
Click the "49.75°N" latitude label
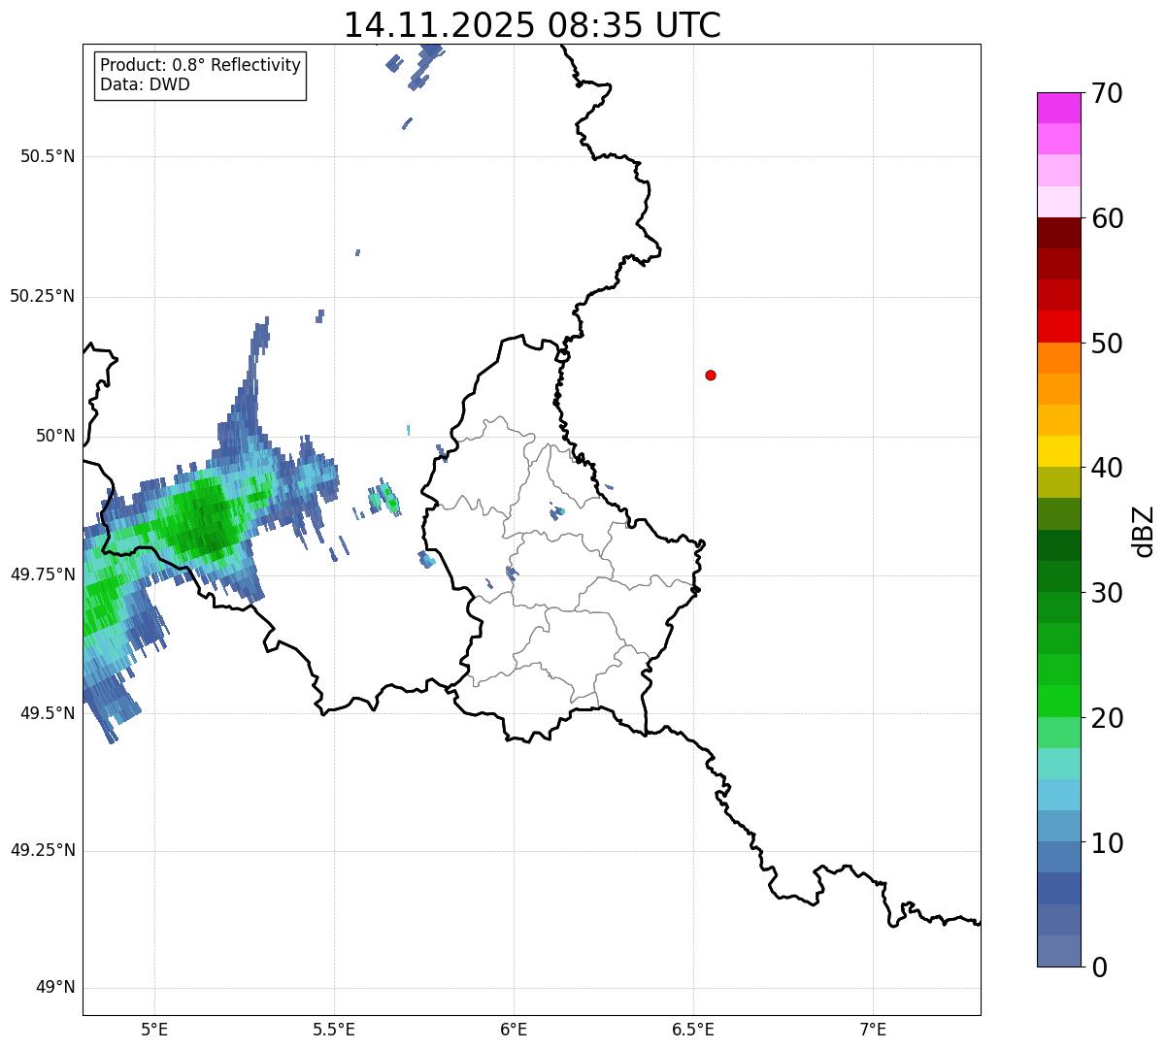click(x=43, y=574)
